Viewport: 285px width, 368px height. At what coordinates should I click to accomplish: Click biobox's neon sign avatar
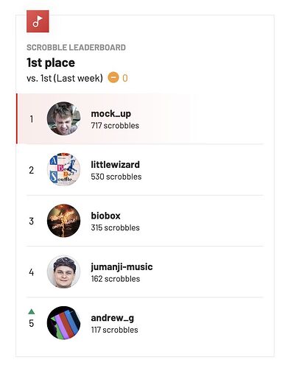[x=64, y=221]
